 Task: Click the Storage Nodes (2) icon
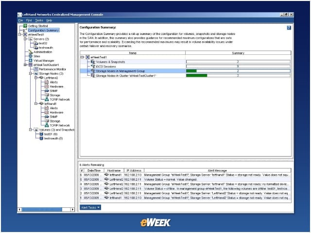[36, 73]
